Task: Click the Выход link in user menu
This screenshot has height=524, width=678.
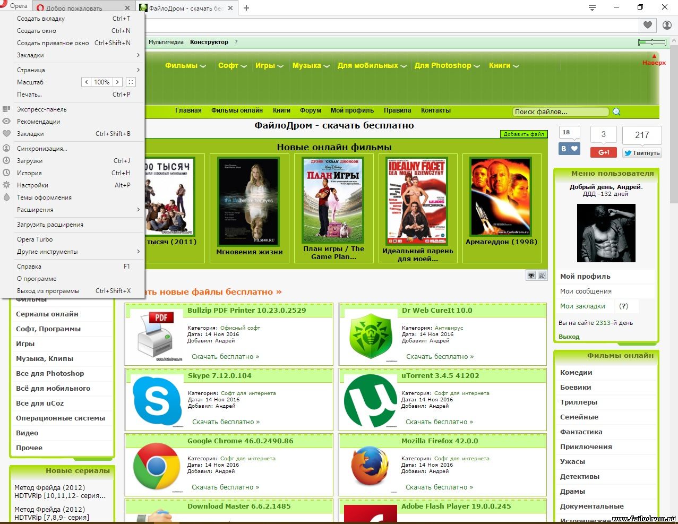Action: click(x=569, y=337)
